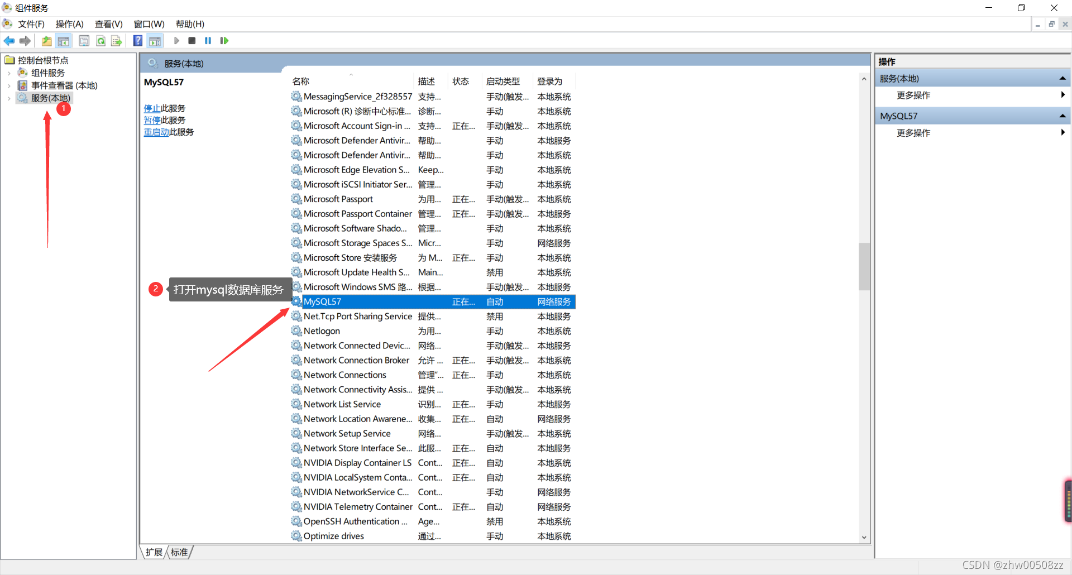Click the Start service play icon
Screen dimensions: 1072x575
(176, 41)
